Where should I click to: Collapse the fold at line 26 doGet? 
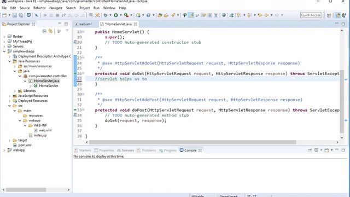[83, 73]
